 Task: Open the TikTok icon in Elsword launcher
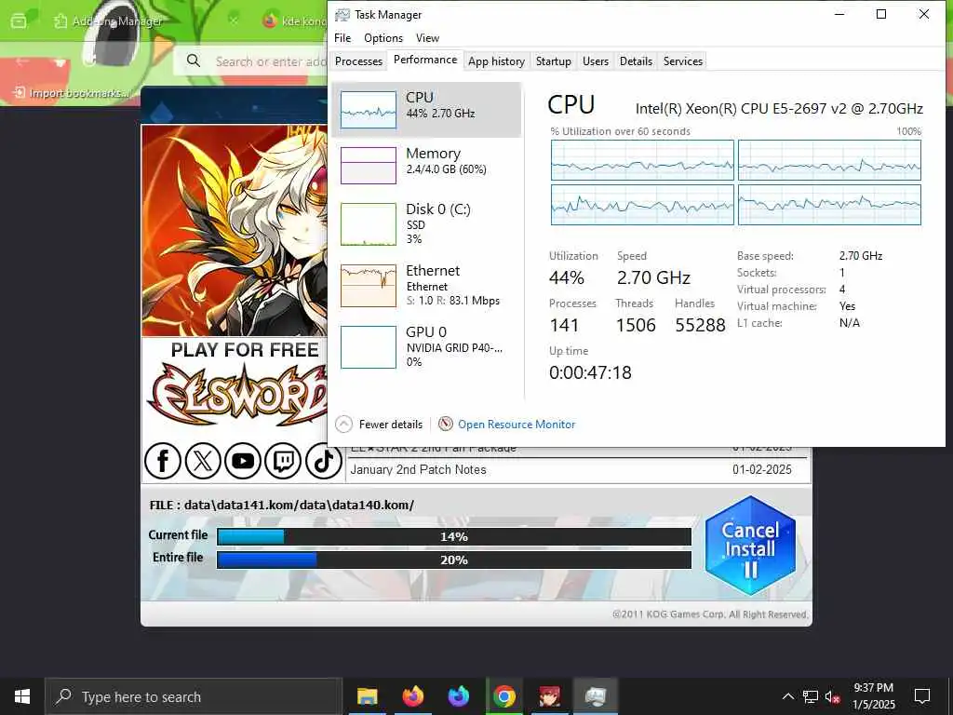point(323,461)
